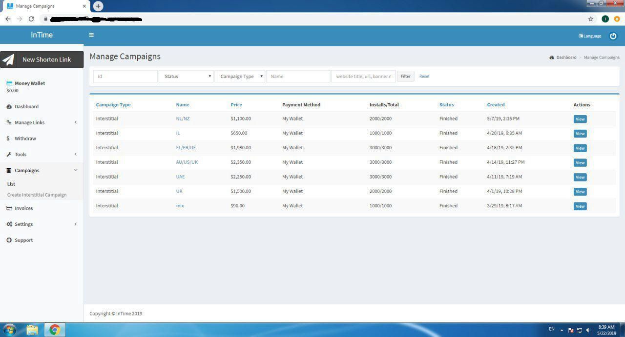Expand the Settings sidebar menu

[23, 224]
